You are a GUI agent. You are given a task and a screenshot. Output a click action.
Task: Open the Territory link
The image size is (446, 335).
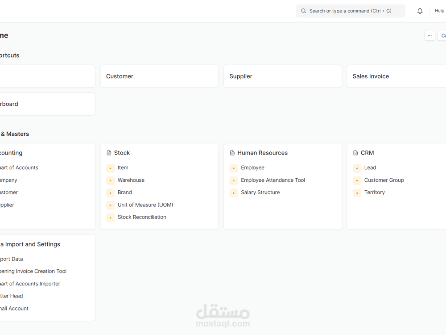click(x=374, y=192)
